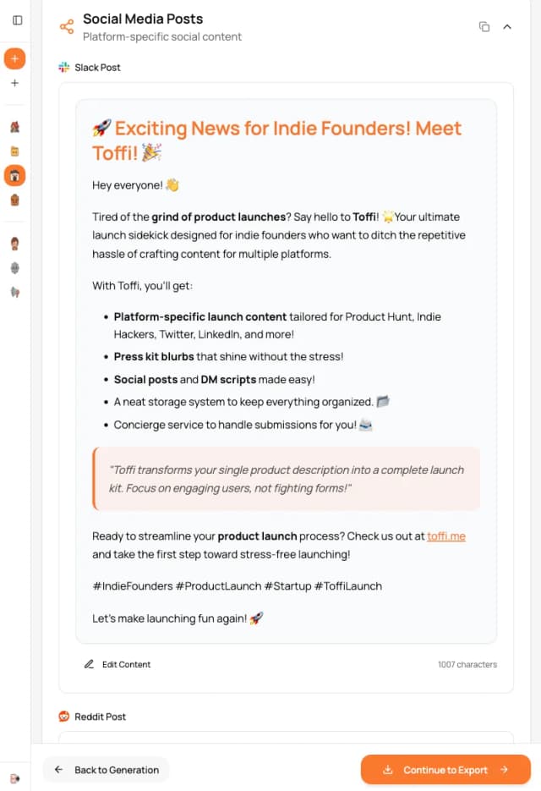Open the toffi.me link
This screenshot has height=791, width=541.
tap(446, 536)
